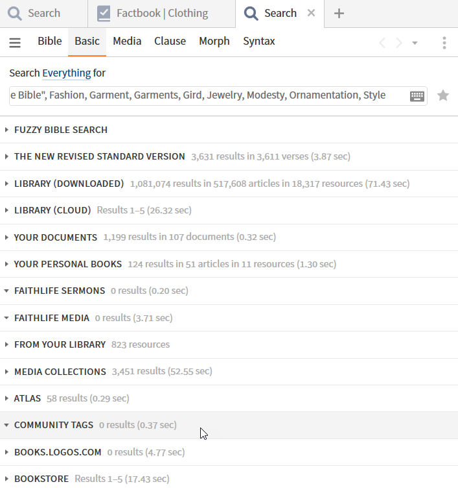Click the magnifier icon on first Search tab
This screenshot has width=458, height=493.
click(x=15, y=14)
